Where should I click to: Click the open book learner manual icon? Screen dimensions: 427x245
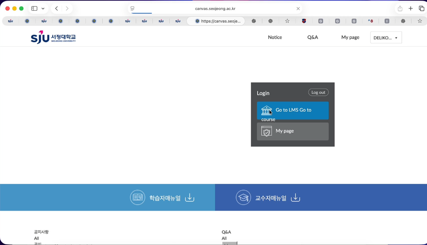tap(137, 197)
